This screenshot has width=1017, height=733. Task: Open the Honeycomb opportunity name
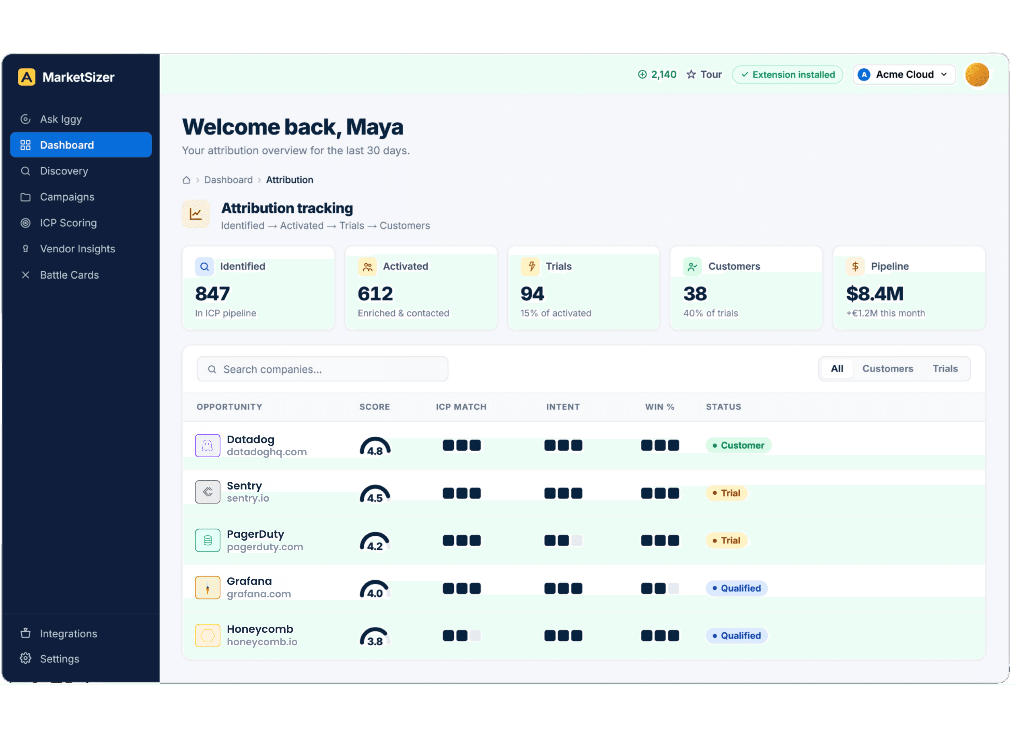point(260,630)
